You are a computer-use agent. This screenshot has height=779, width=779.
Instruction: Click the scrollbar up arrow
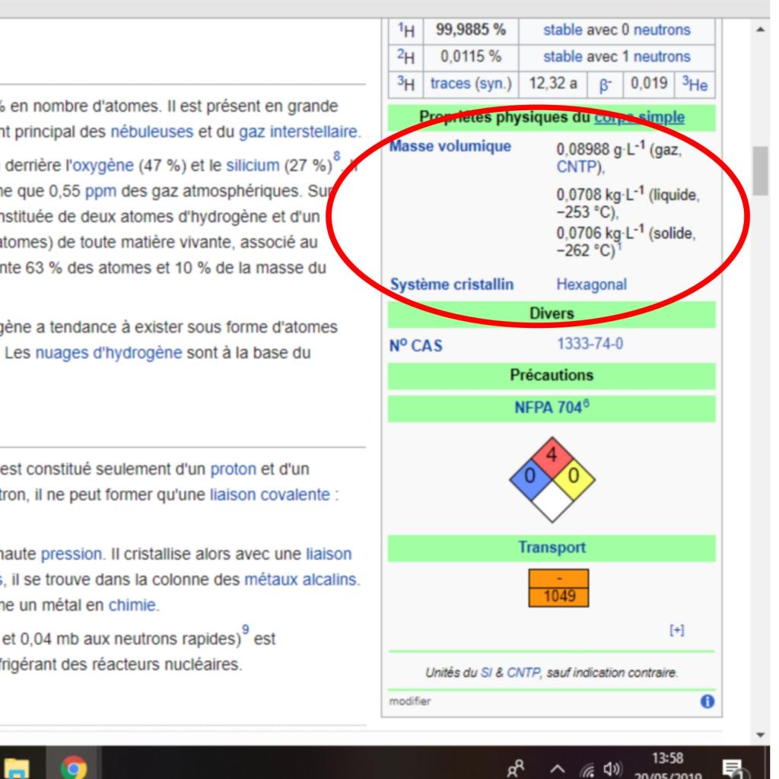coord(760,30)
